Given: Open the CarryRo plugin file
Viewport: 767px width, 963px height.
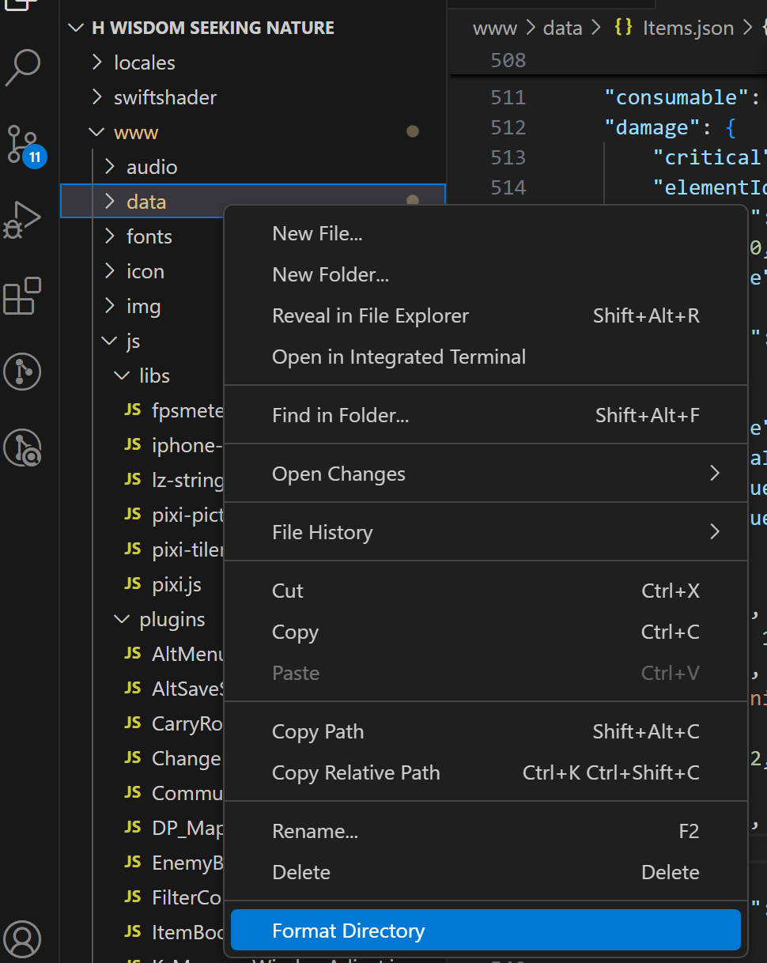Looking at the screenshot, I should (188, 723).
